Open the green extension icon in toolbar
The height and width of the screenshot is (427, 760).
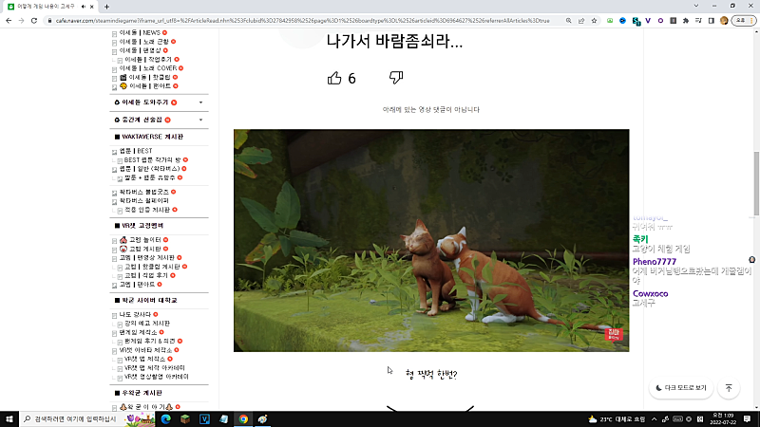pos(610,21)
